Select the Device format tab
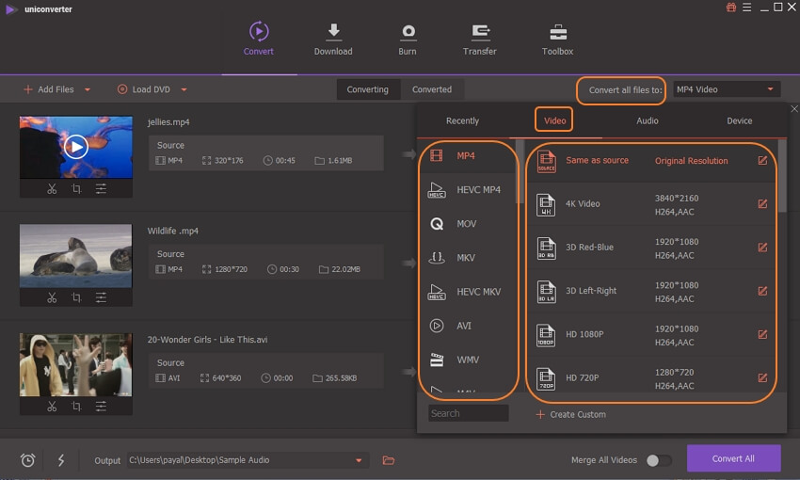The image size is (800, 480). tap(739, 120)
